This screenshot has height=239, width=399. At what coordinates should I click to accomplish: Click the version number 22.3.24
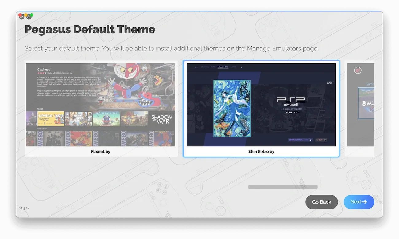[24, 209]
